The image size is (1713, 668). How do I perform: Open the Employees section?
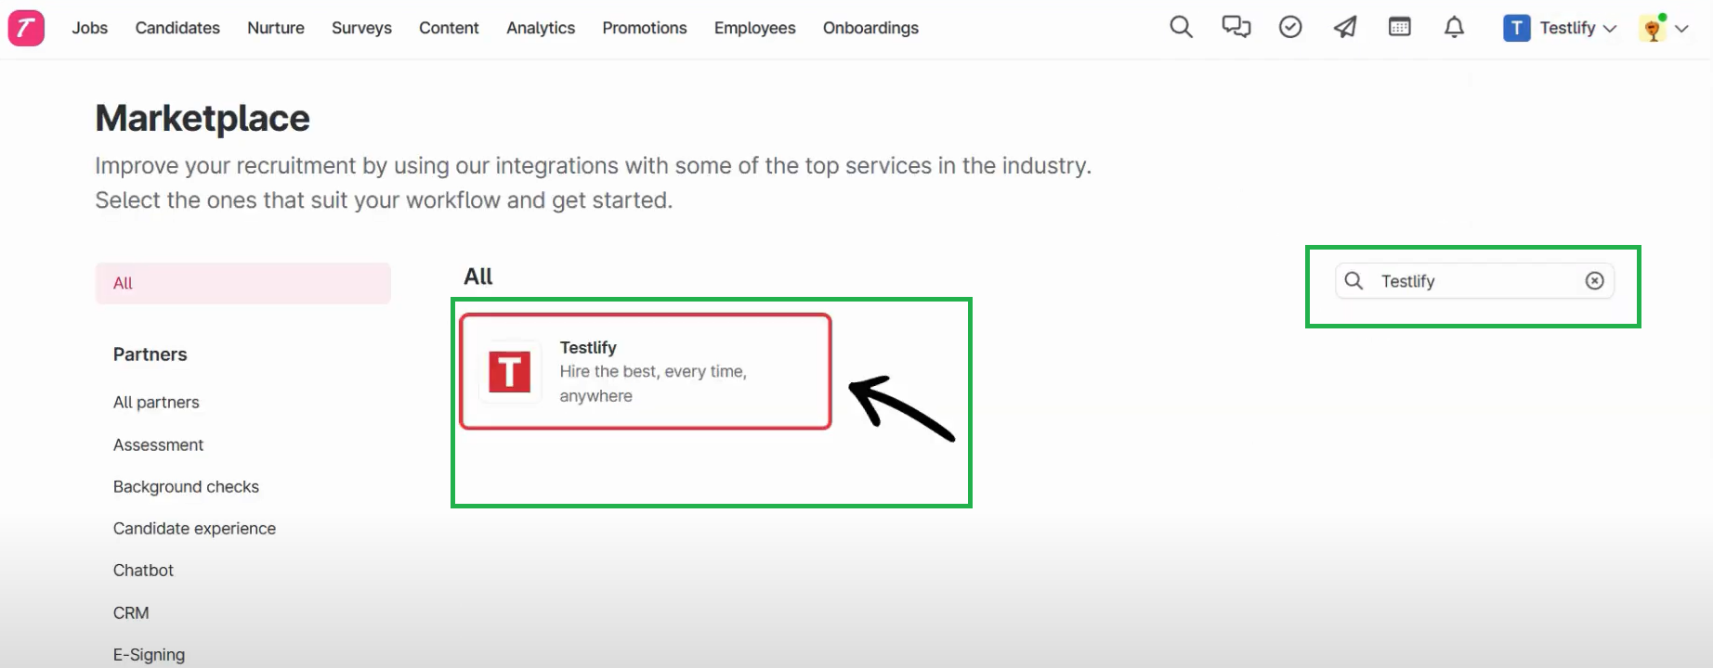[755, 28]
